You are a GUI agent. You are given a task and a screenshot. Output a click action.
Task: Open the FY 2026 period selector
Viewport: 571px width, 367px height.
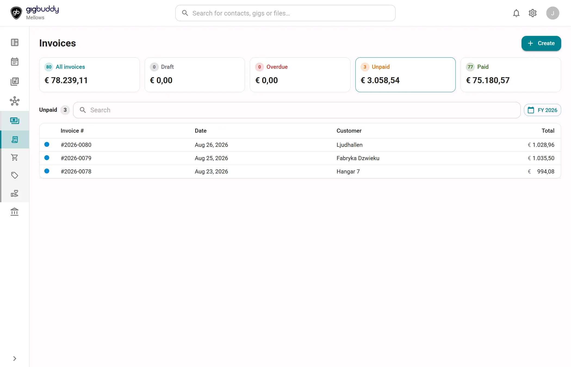pos(542,110)
